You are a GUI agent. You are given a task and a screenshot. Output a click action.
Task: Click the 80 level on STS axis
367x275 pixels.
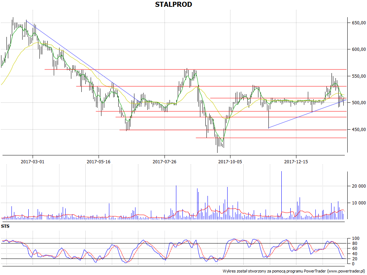click(354, 243)
